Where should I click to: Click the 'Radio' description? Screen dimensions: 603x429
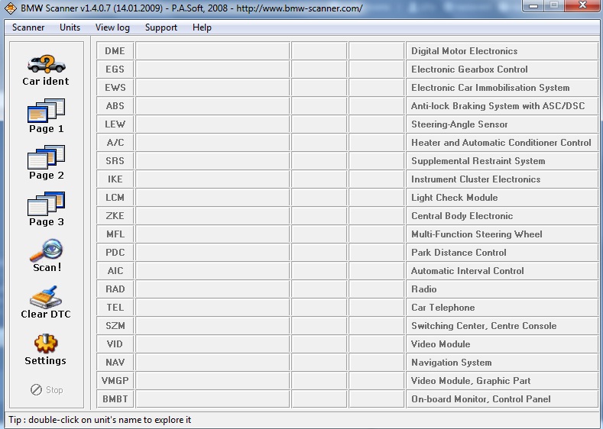[x=424, y=289]
